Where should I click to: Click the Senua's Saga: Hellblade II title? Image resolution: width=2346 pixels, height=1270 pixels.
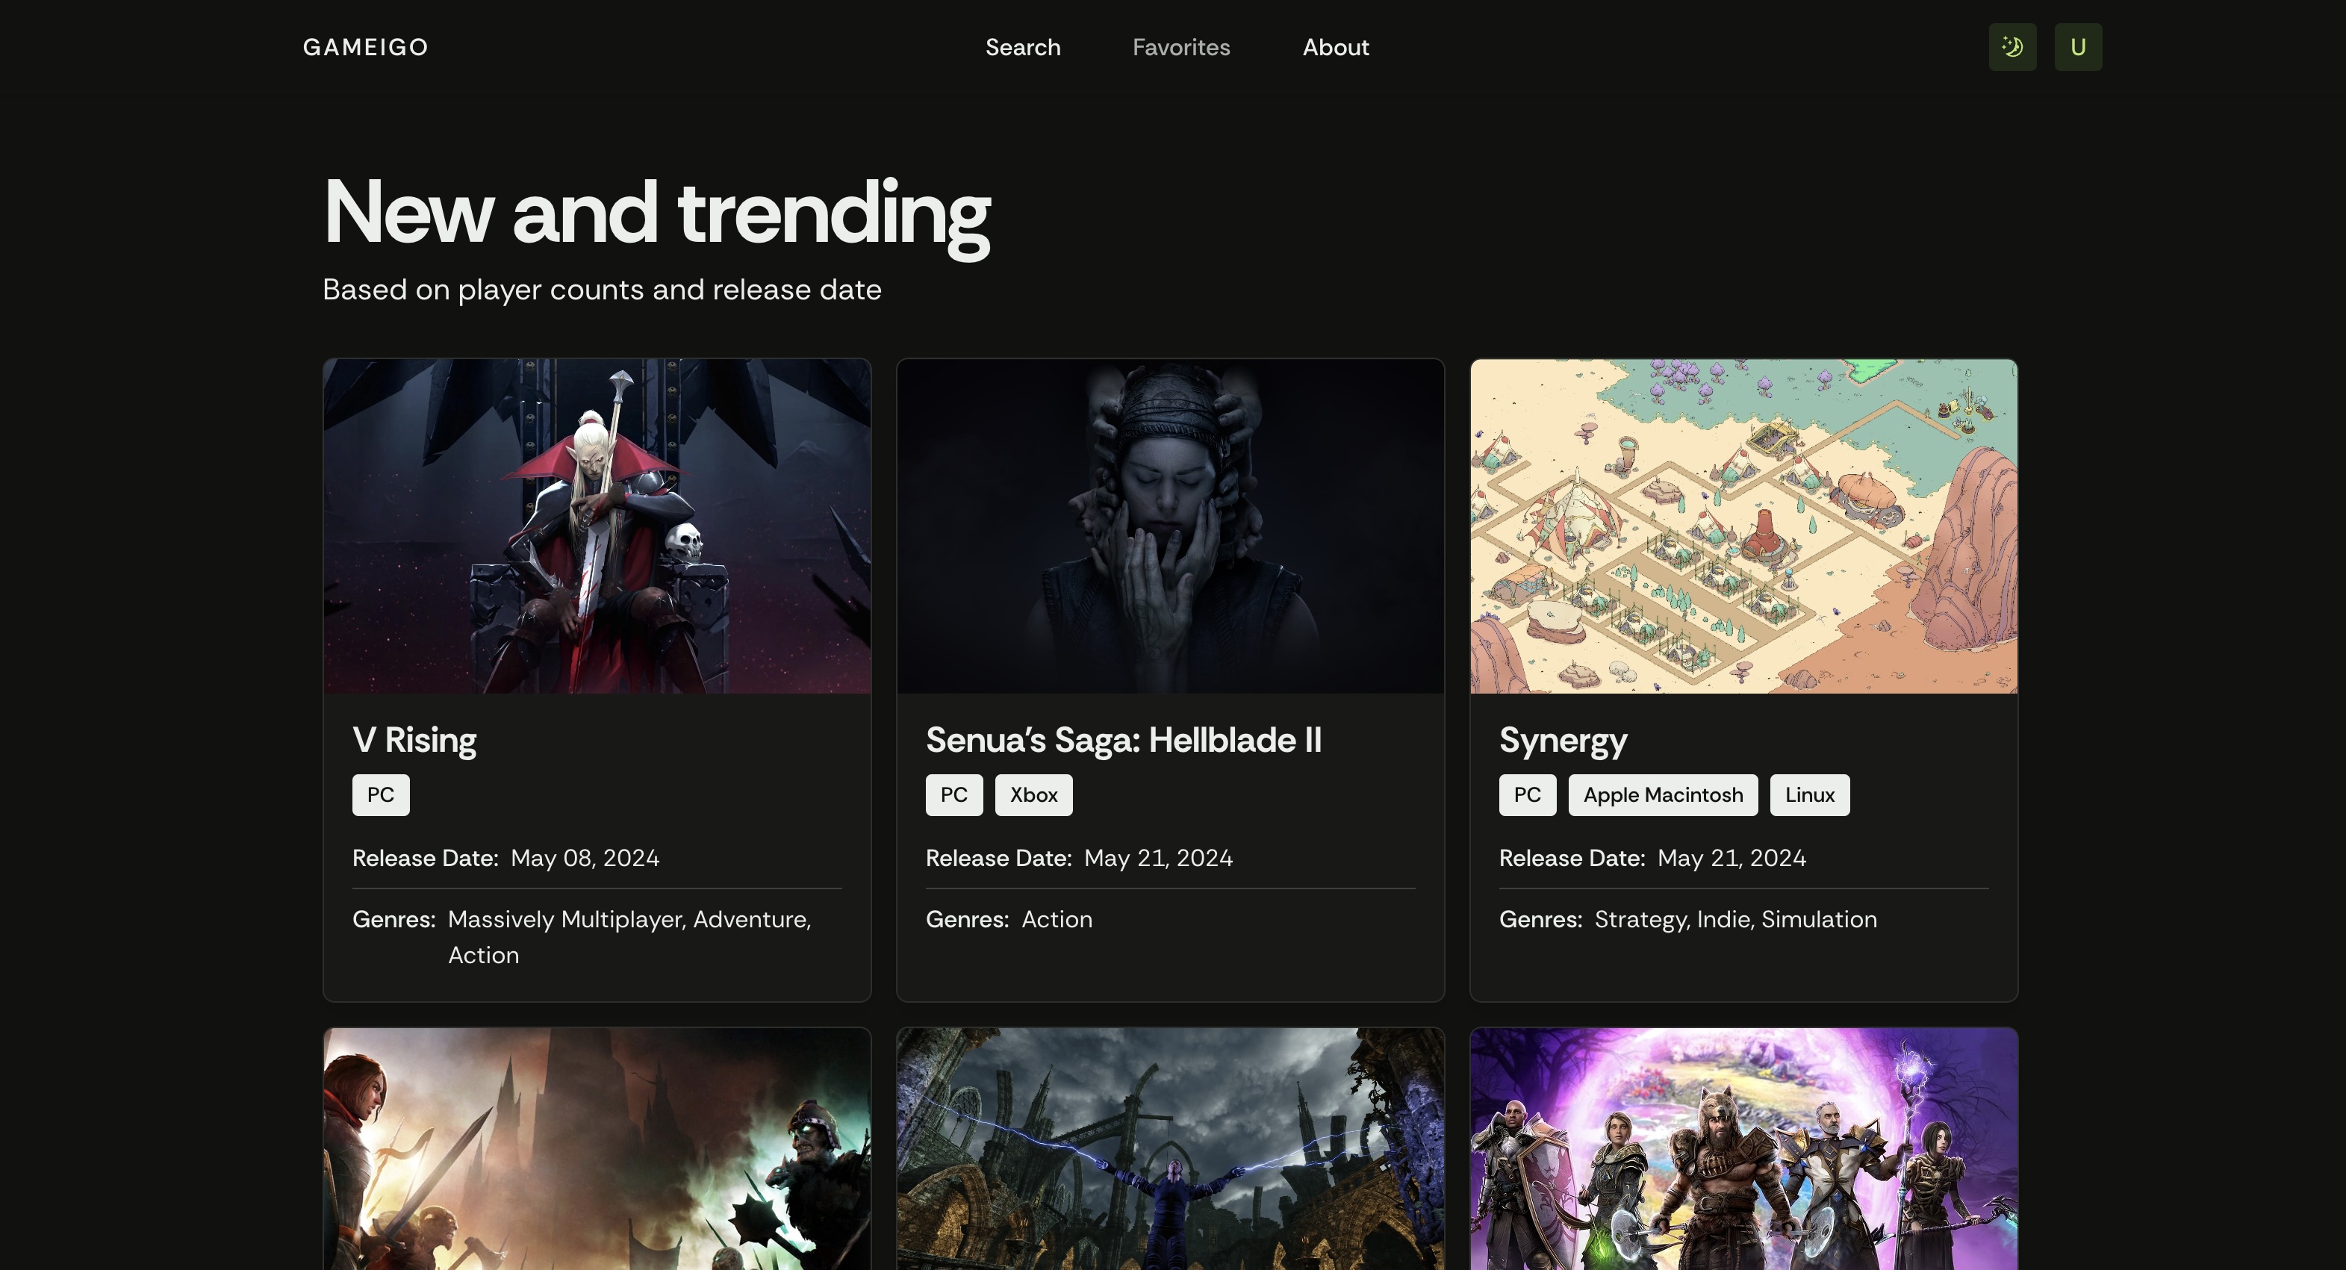tap(1124, 739)
